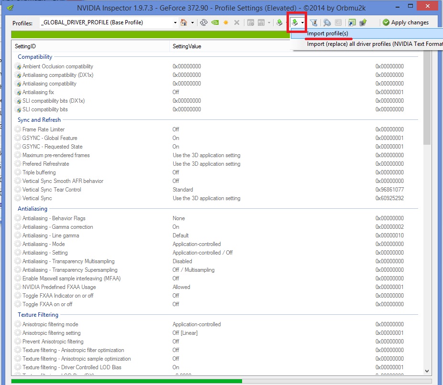The width and height of the screenshot is (443, 385).
Task: Click gear icon beside Triple buffering
Action: point(18,172)
